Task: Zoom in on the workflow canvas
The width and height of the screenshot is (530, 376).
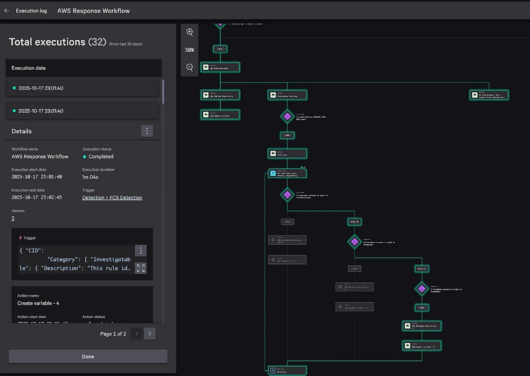Action: point(189,32)
